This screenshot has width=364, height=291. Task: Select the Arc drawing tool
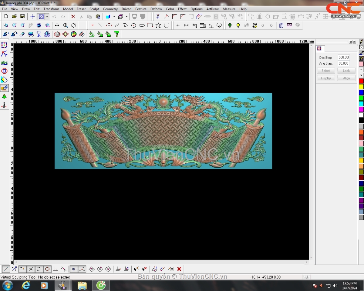[109, 25]
